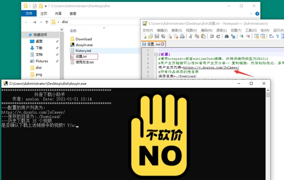Copy selection in Notepad++ toolbar
284x180 pixels.
[197, 36]
